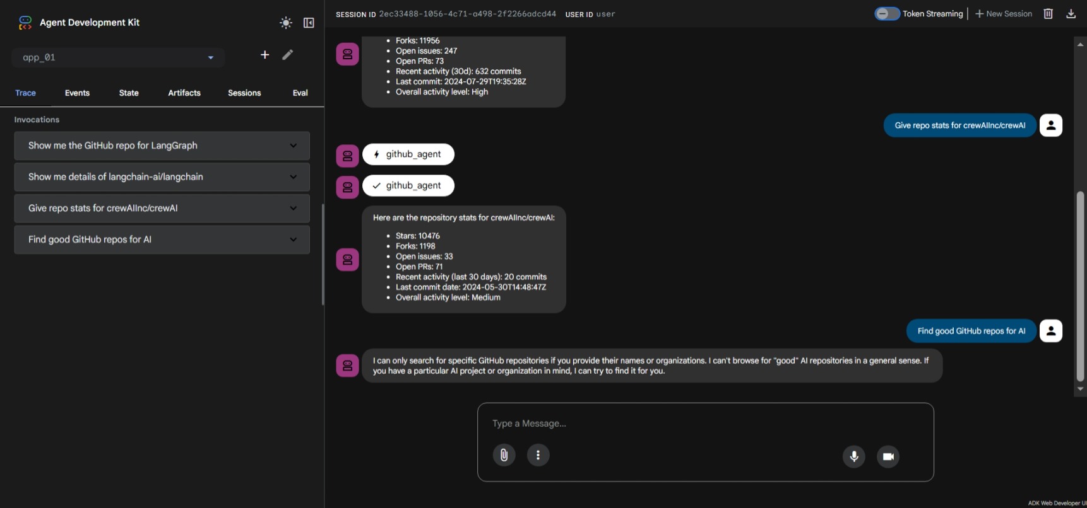Select the Sessions tab

(x=244, y=93)
